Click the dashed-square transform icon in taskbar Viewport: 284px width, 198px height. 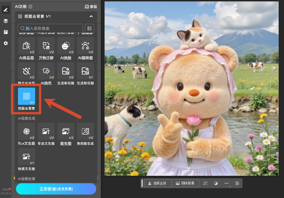[x=205, y=183]
